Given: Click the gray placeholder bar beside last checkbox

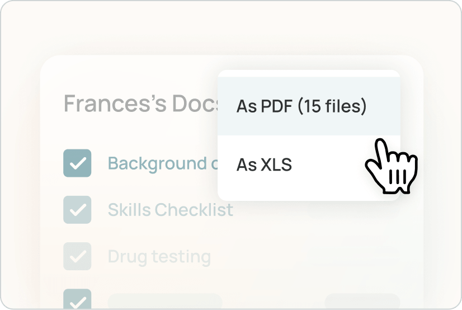Looking at the screenshot, I should [x=164, y=301].
